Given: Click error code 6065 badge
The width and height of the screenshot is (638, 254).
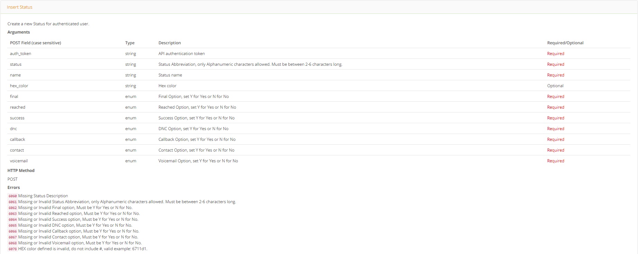Looking at the screenshot, I should tap(12, 226).
